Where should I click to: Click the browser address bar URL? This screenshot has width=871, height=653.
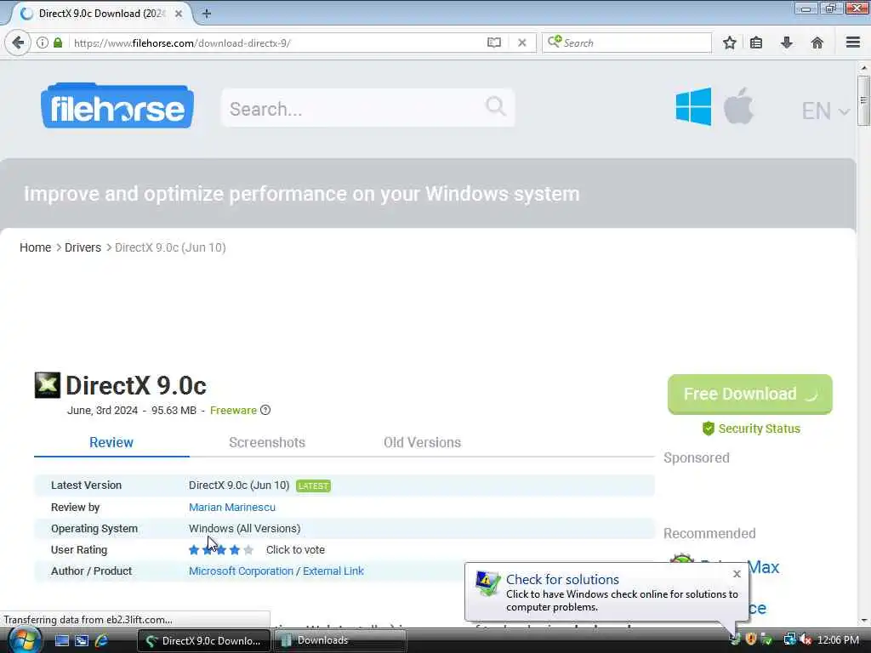point(182,43)
